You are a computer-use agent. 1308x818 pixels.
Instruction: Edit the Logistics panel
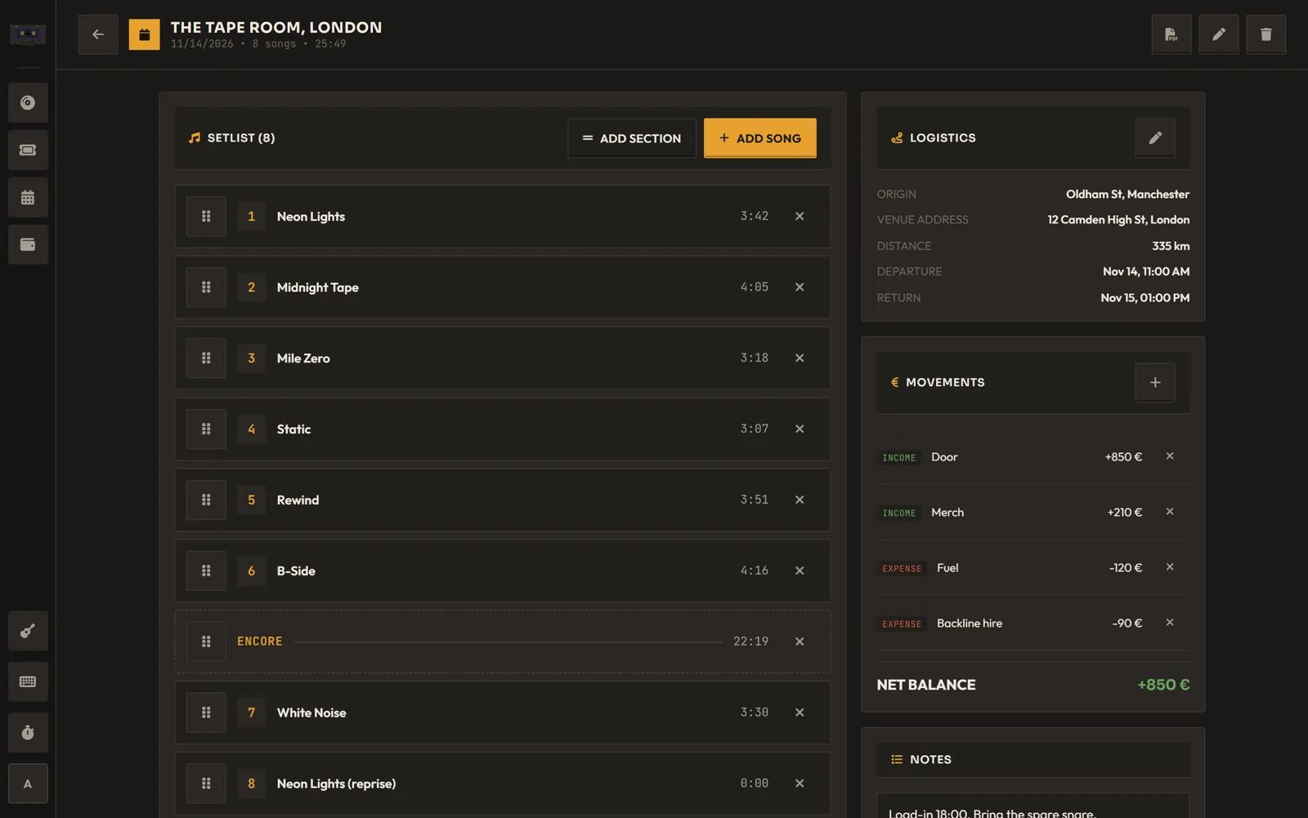click(x=1154, y=138)
